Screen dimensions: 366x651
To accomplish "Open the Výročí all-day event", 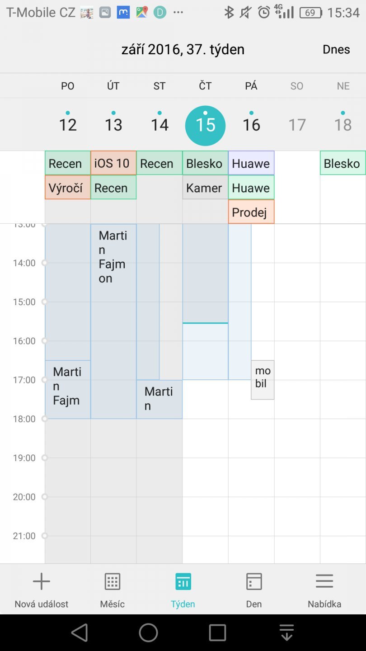I will [x=68, y=187].
